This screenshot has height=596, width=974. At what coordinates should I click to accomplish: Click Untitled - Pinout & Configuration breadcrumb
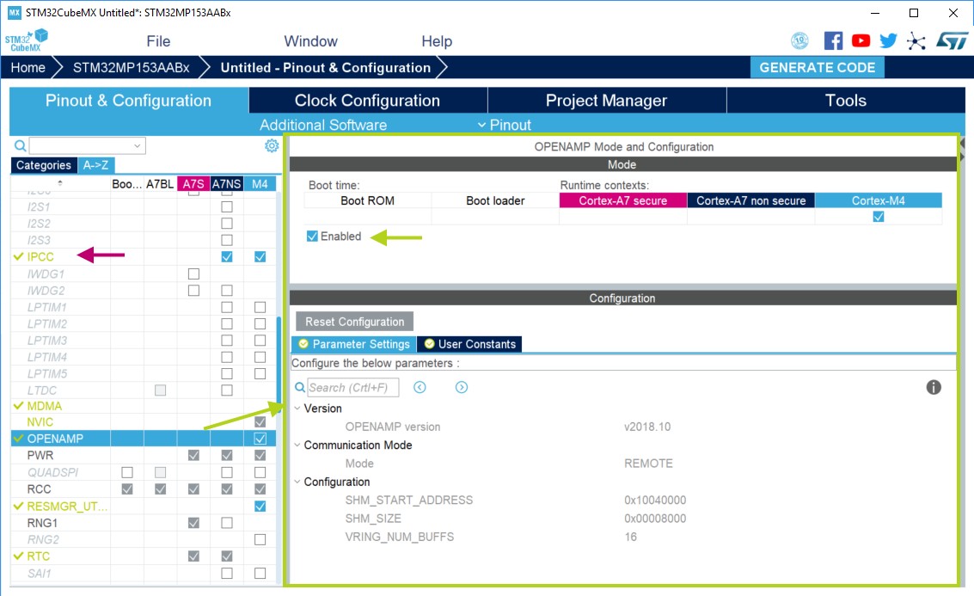326,67
